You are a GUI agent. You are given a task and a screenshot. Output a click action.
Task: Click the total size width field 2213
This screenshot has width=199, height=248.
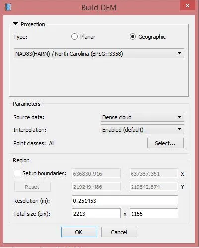96,213
